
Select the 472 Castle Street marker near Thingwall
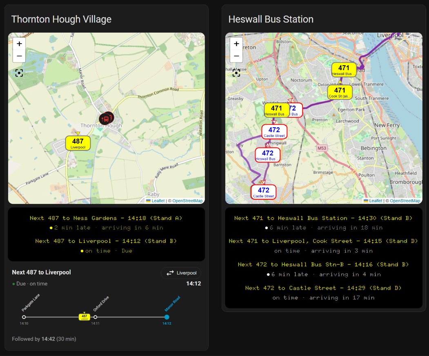click(x=274, y=132)
